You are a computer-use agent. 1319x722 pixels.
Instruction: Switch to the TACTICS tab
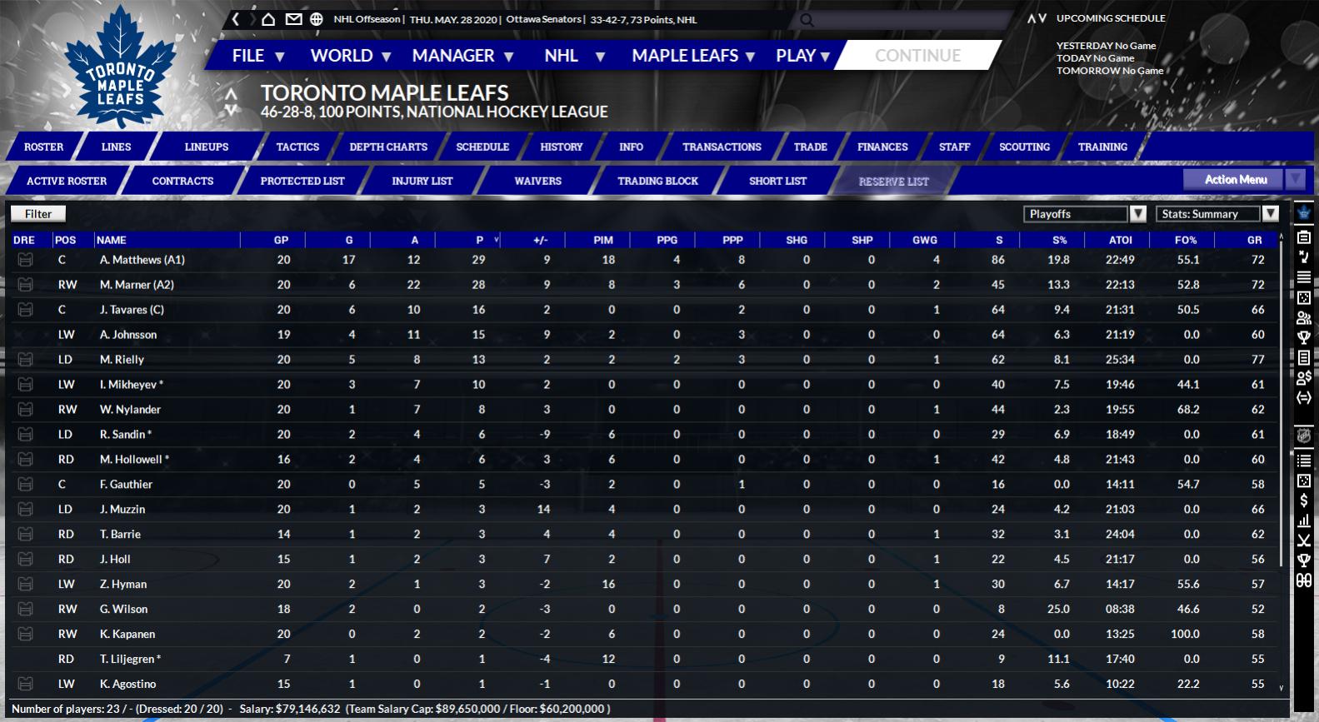[297, 147]
